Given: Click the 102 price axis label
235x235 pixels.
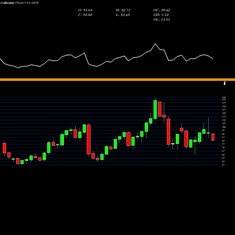Looking at the screenshot, I should 224,127.
